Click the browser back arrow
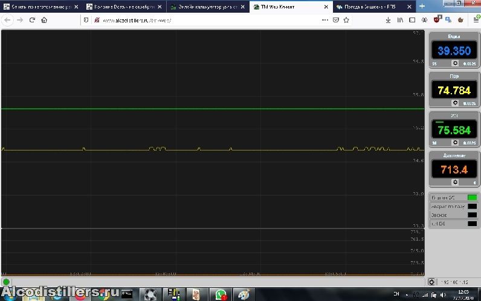 click(x=6, y=20)
